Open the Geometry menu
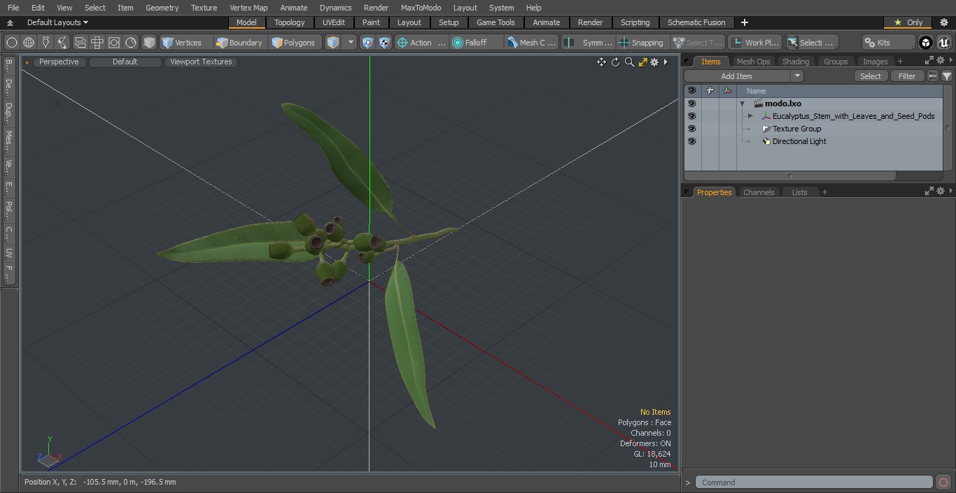This screenshot has height=493, width=956. [162, 8]
